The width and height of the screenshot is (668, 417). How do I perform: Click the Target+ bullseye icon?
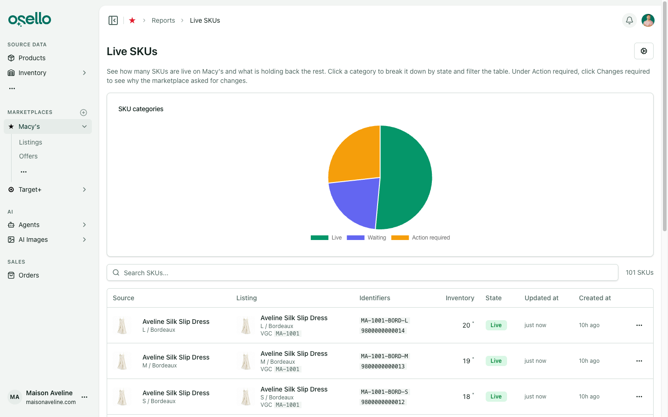(11, 190)
